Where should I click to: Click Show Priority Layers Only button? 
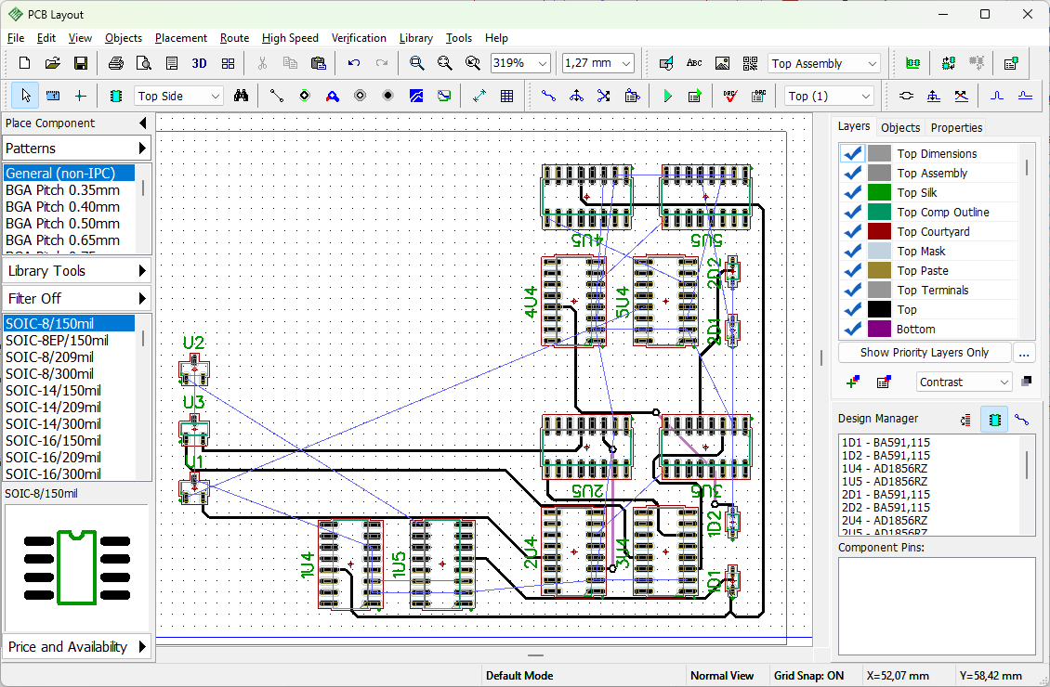point(925,353)
